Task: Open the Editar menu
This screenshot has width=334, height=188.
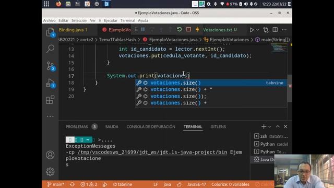Action: click(x=64, y=20)
